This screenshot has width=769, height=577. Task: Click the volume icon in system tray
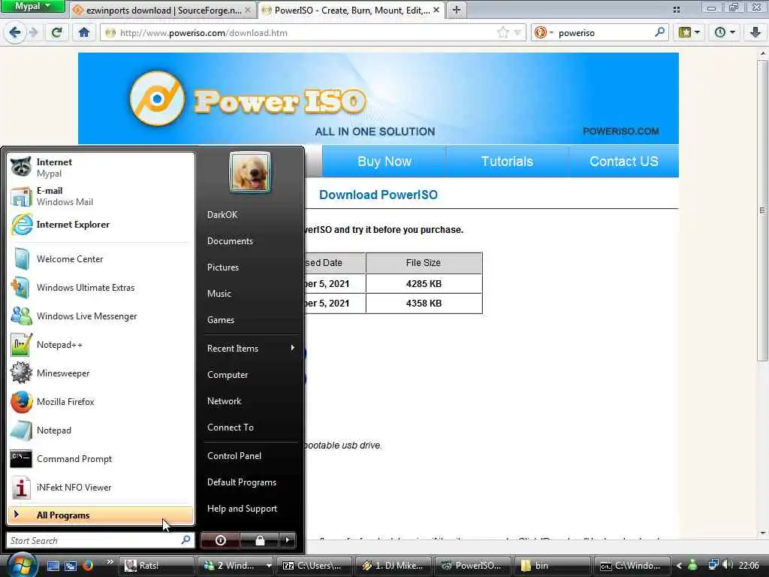point(728,565)
